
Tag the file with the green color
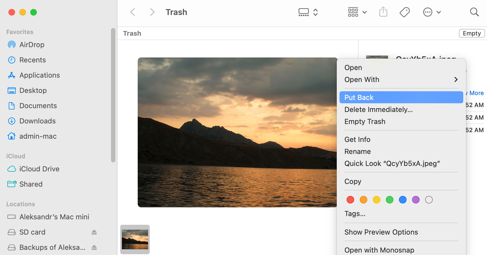point(389,199)
